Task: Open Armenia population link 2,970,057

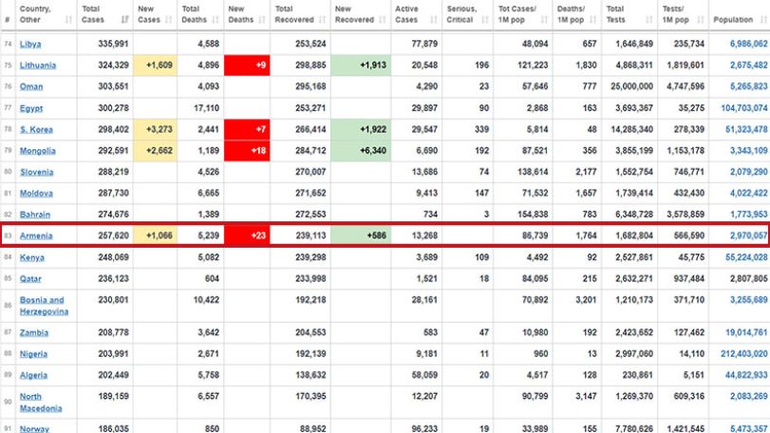Action: tap(748, 235)
